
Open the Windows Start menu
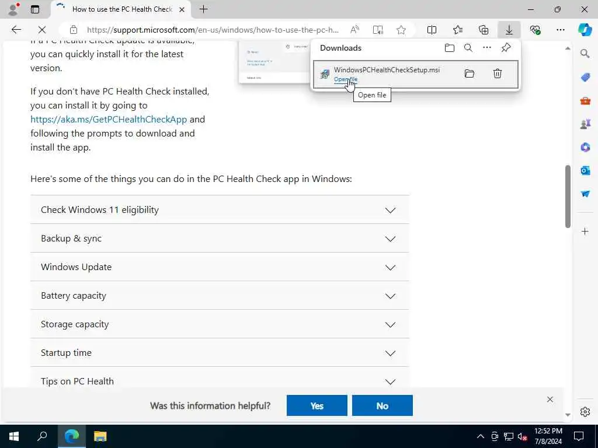point(14,436)
